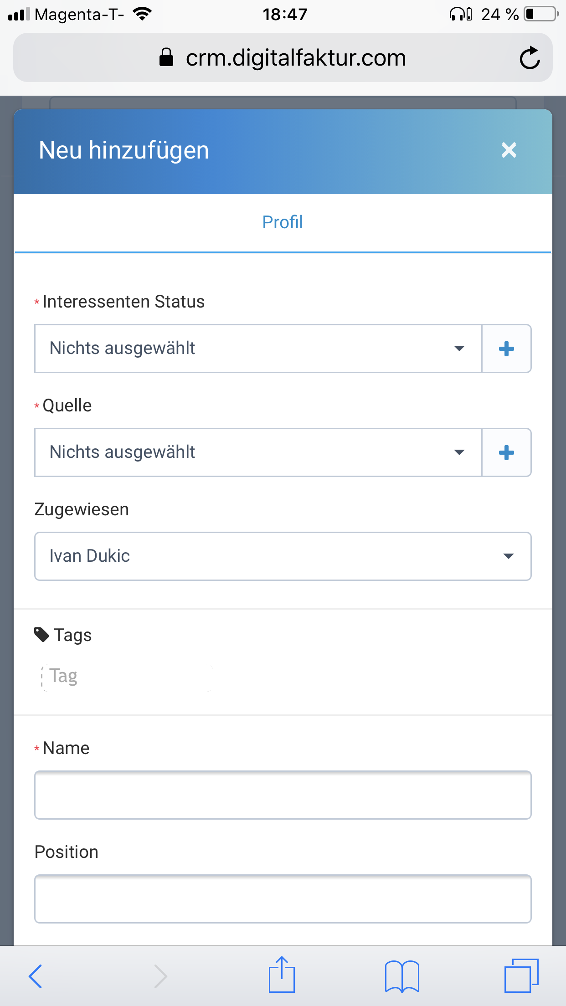
Task: Reload the page in Safari
Action: [x=530, y=58]
